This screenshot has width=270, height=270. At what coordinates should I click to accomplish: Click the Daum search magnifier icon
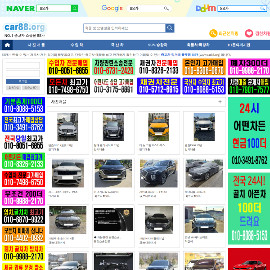[263, 9]
